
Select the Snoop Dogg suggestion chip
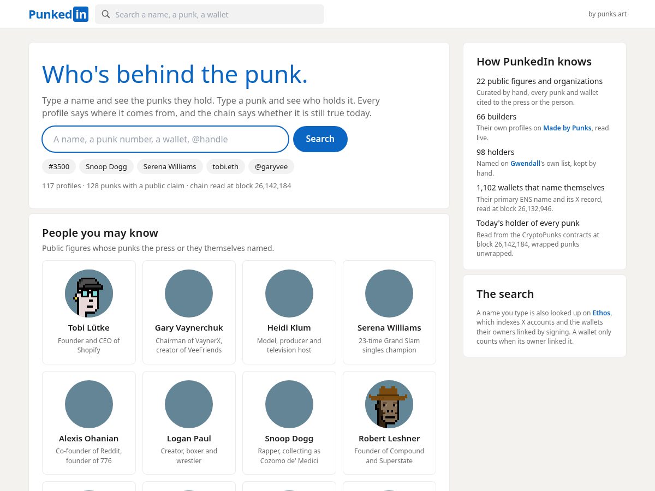[x=106, y=166]
